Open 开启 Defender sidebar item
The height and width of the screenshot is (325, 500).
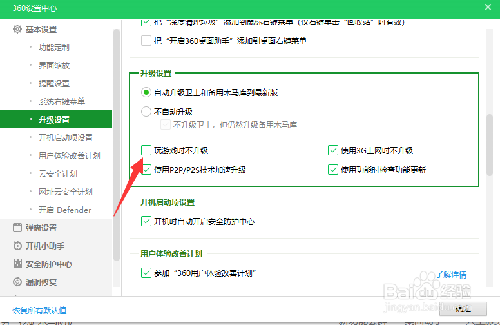(x=64, y=210)
